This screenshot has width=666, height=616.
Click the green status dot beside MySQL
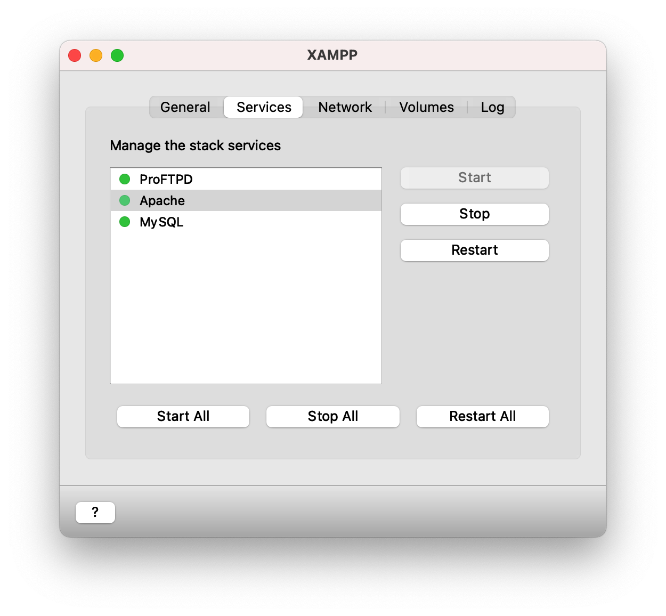coord(125,222)
